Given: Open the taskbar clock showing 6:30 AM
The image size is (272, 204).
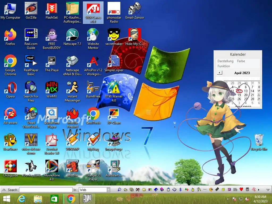Looking at the screenshot, I should (260, 199).
